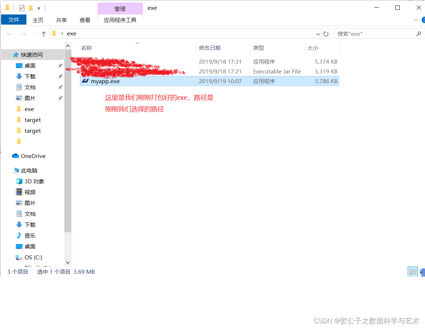Focus the 搜索"exe" search box

pos(375,34)
